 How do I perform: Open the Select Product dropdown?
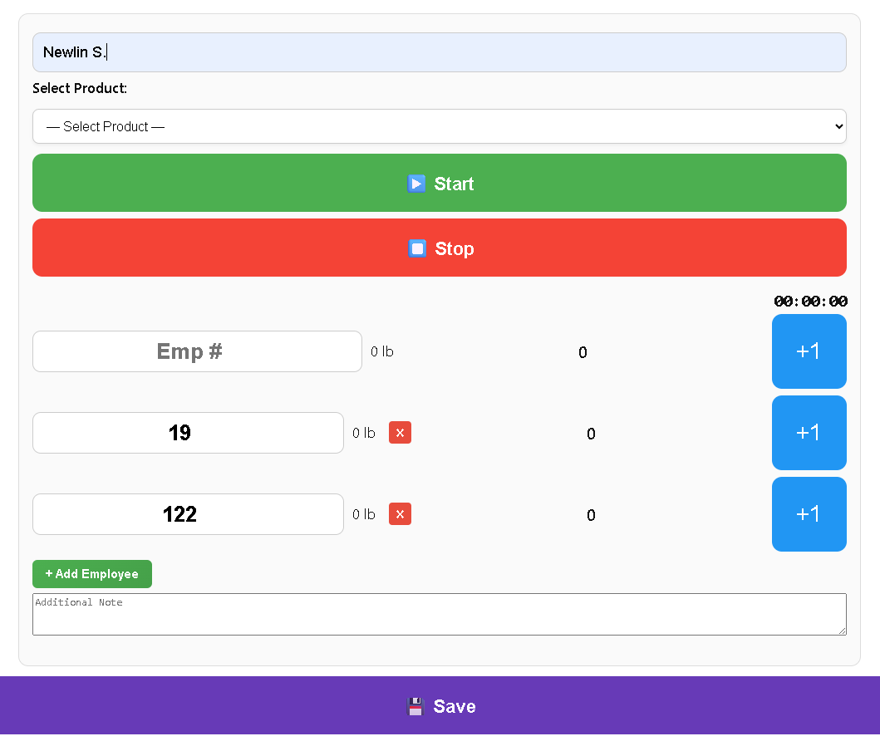[x=439, y=126]
